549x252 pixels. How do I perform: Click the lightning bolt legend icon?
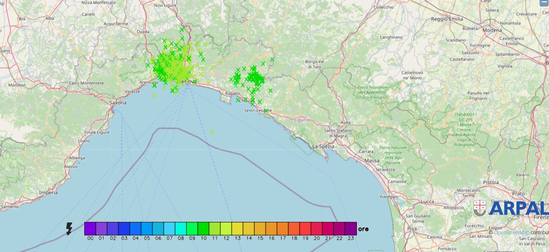click(69, 228)
